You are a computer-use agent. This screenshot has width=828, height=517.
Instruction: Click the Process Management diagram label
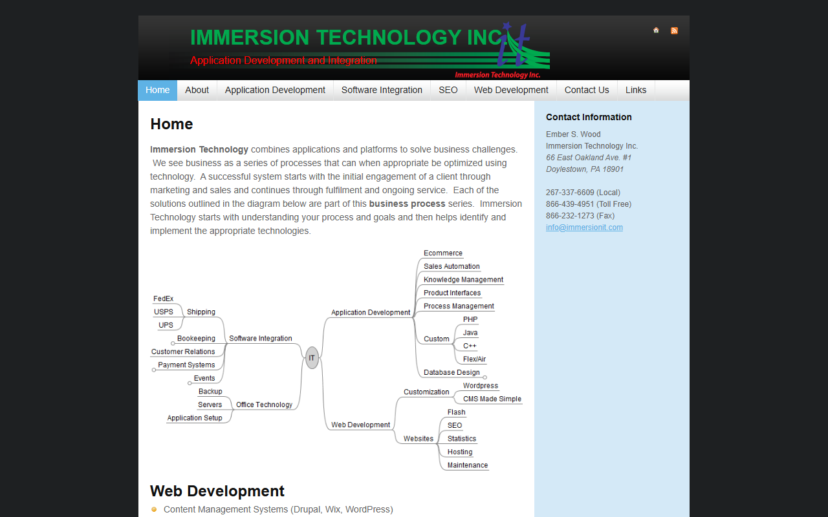pos(459,306)
